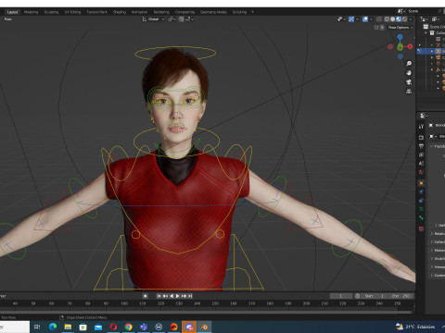
Task: Open the Object Constraints properties tab
Action: pyautogui.click(x=421, y=201)
